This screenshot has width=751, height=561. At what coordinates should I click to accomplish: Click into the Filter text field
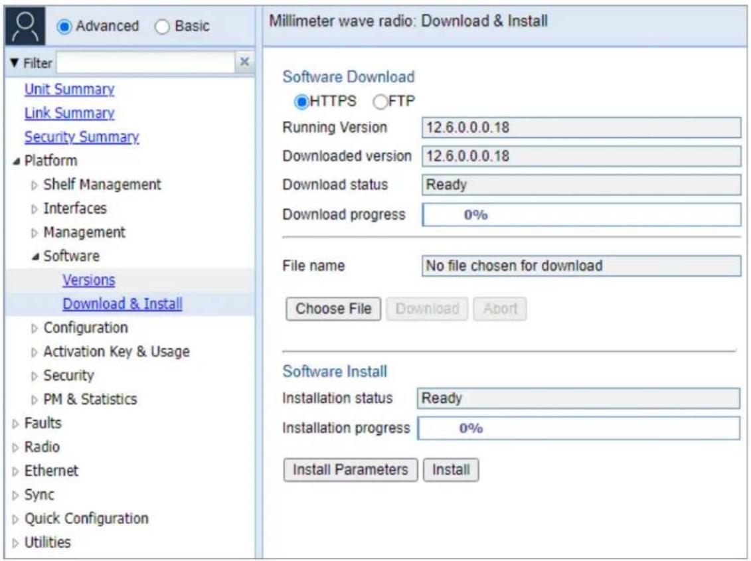click(145, 62)
